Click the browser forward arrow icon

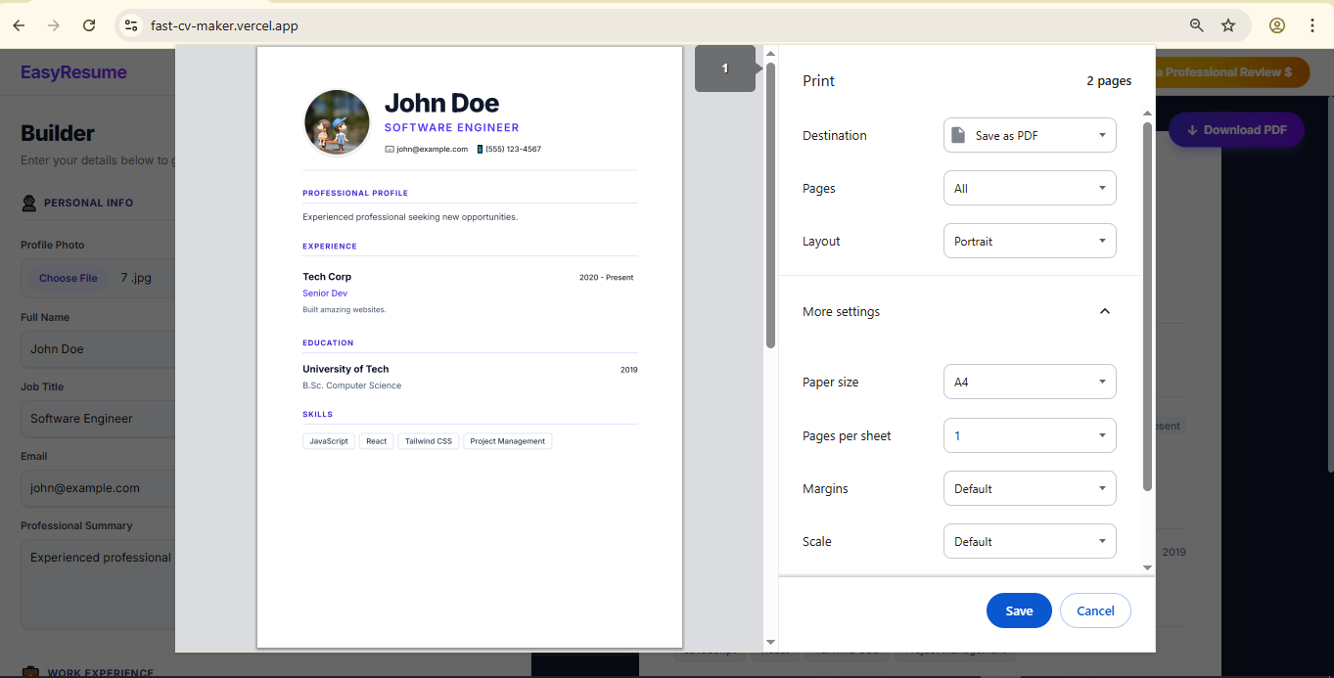click(53, 25)
